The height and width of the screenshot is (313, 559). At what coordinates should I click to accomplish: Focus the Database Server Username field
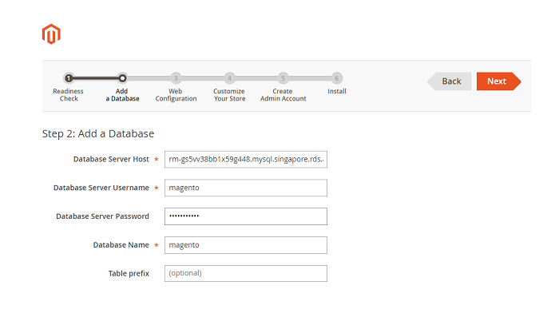246,188
